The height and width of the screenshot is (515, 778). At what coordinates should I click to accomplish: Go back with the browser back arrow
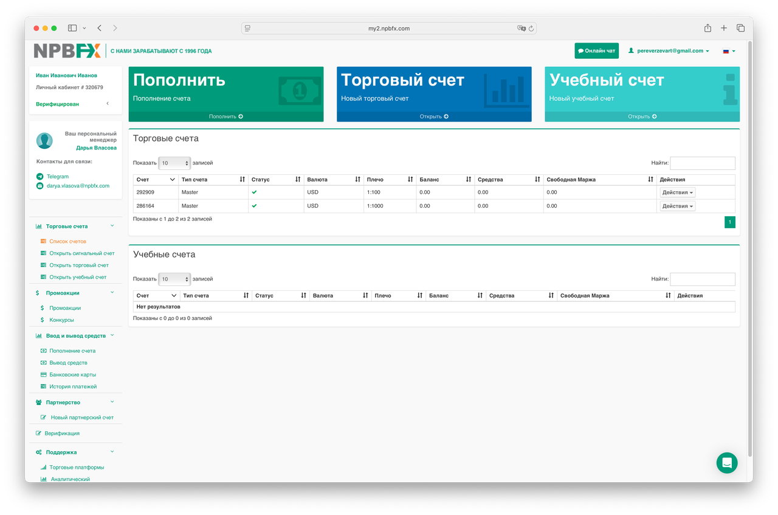pos(99,28)
